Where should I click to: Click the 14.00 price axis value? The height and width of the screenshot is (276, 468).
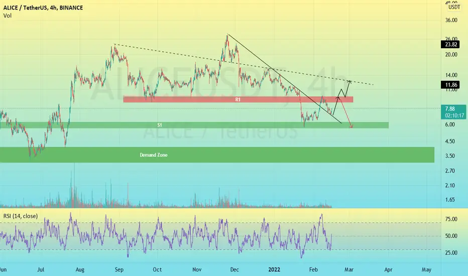coord(451,75)
